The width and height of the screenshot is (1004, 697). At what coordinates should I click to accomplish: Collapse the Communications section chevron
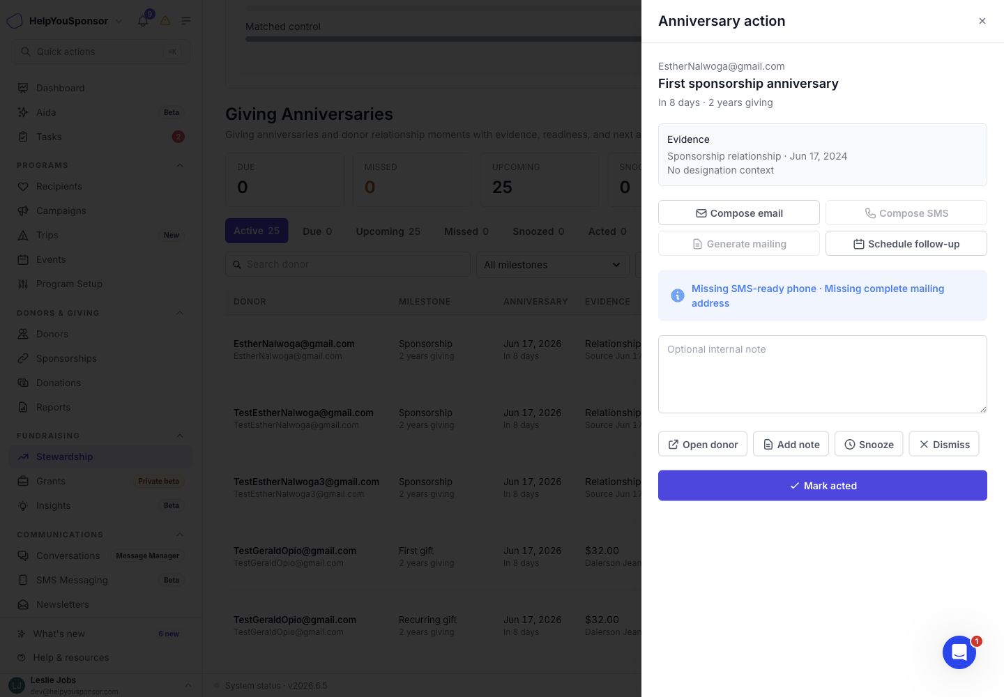tap(180, 535)
